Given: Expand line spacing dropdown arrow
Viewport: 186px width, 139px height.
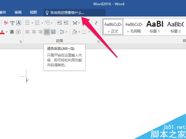Looking at the screenshot, I should tap(67, 32).
